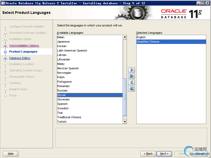Click the add selected language arrow

click(132, 70)
